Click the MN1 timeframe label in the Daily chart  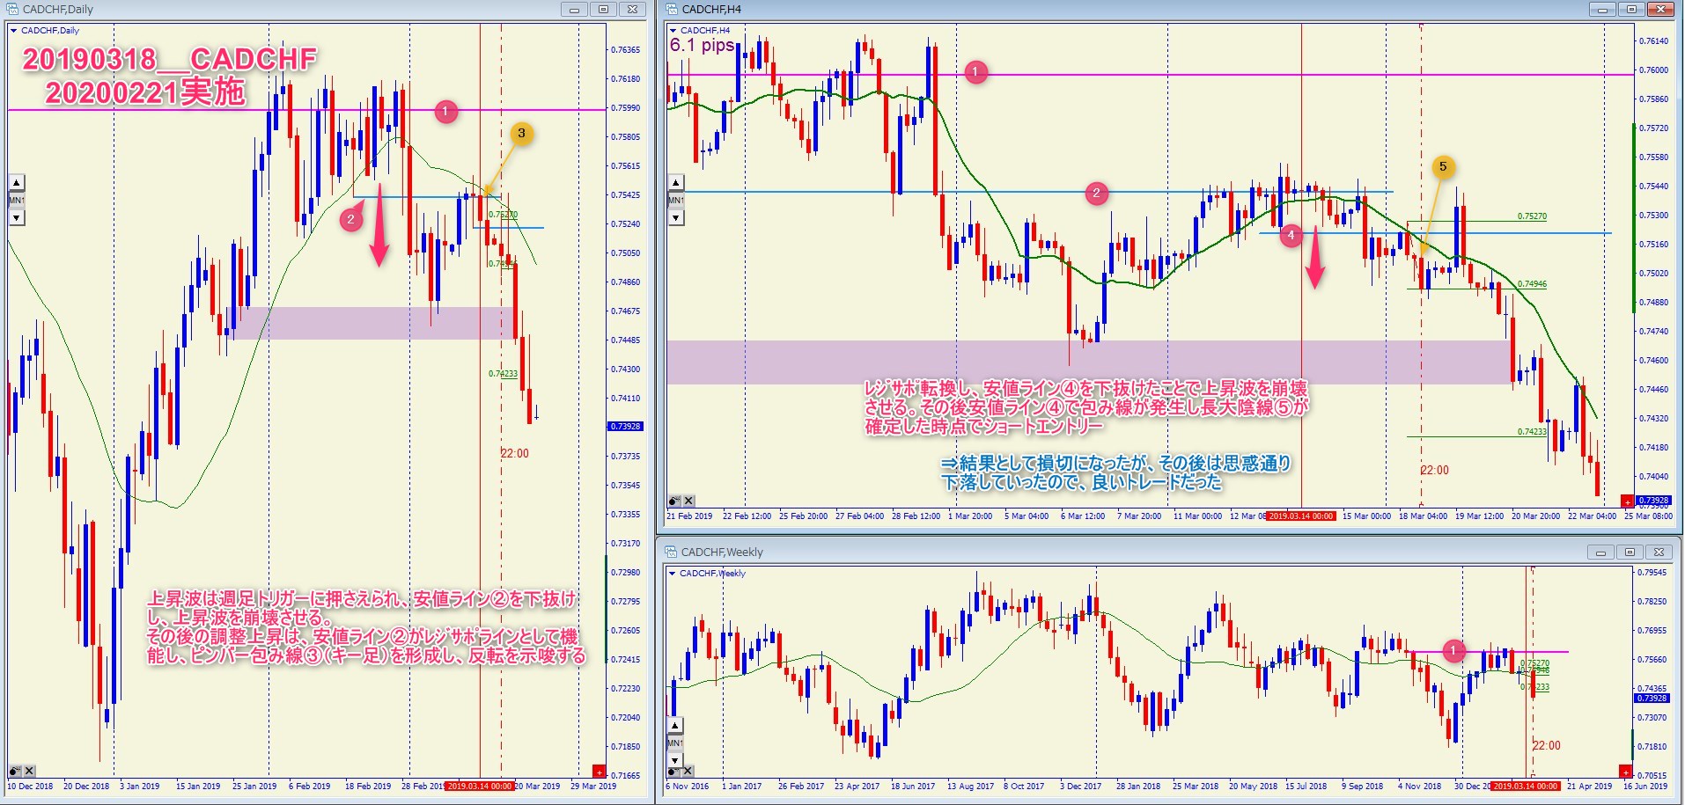coord(16,201)
